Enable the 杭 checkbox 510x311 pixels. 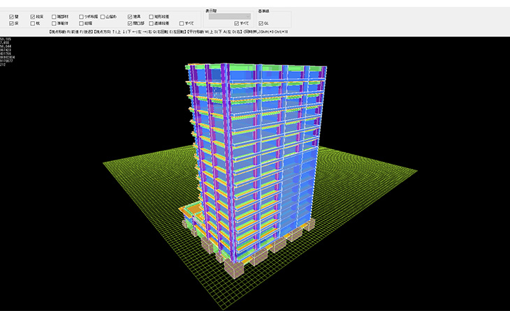32,23
